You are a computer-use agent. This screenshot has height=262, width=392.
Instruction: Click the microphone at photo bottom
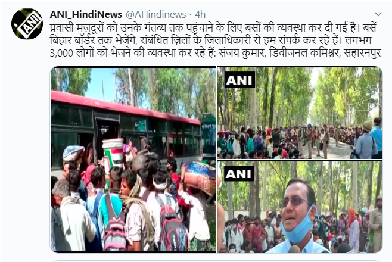coord(295,249)
